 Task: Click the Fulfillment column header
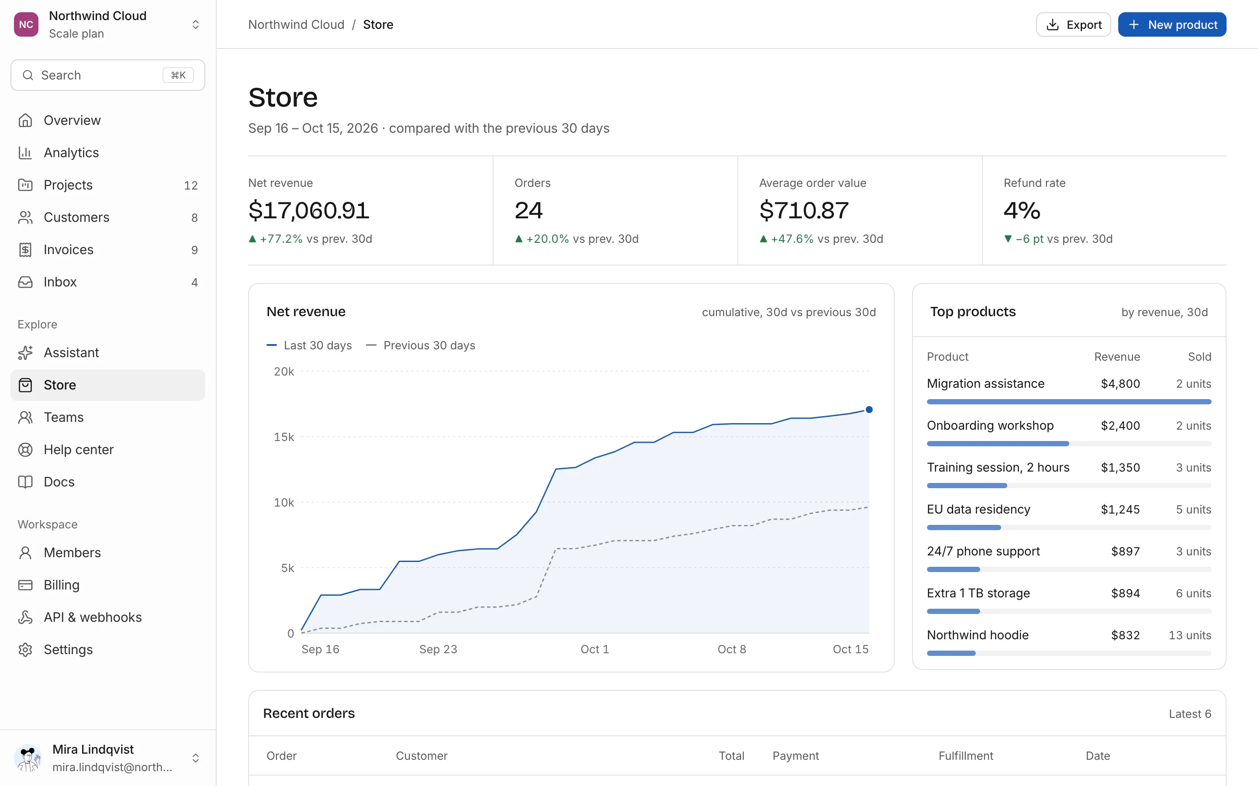click(965, 756)
